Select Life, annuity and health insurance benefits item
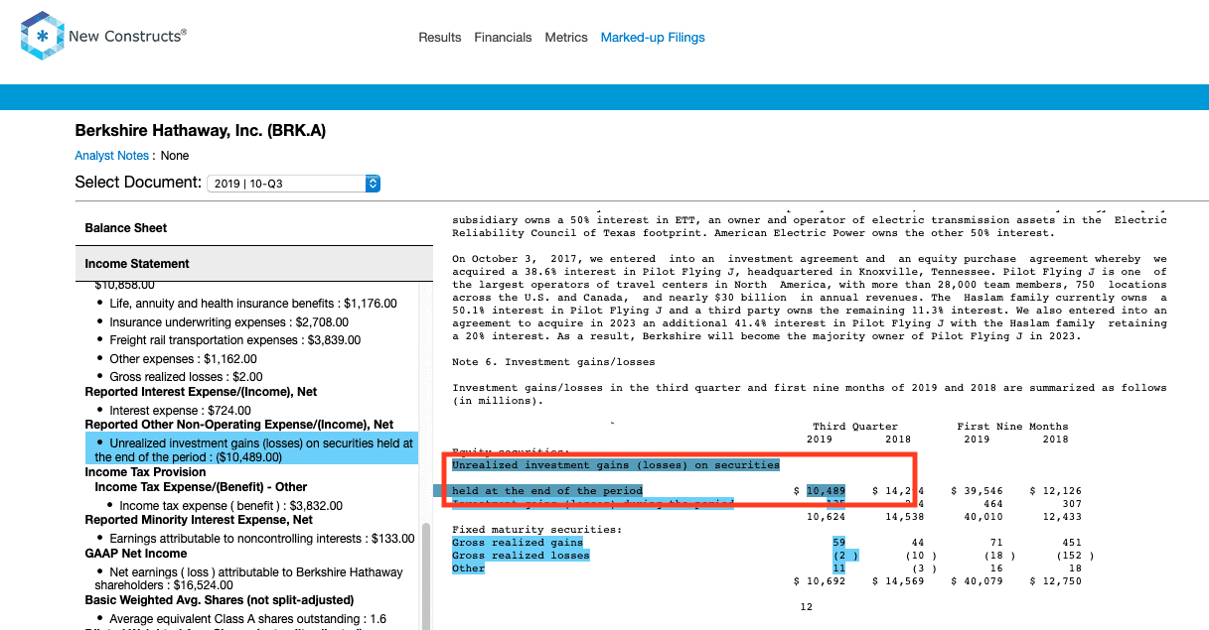The width and height of the screenshot is (1209, 630). pyautogui.click(x=253, y=304)
